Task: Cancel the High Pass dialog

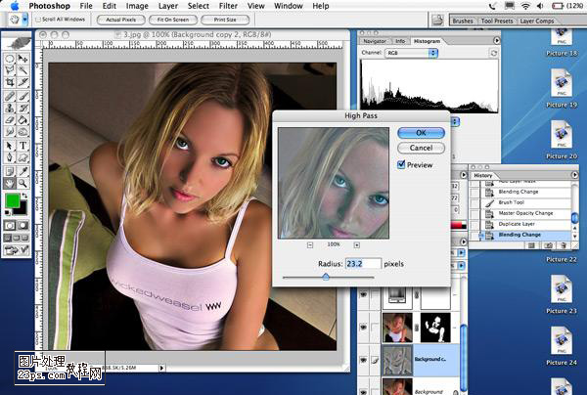Action: pos(421,148)
